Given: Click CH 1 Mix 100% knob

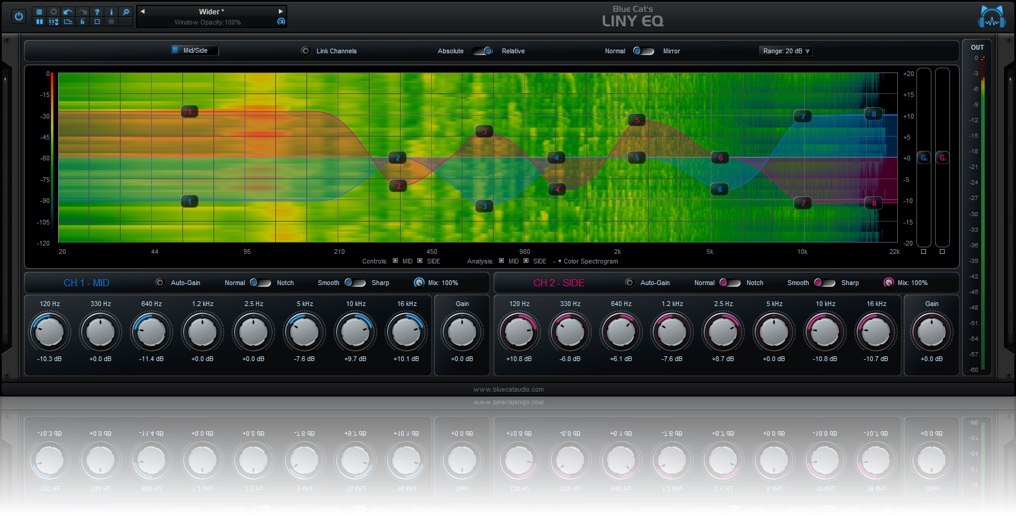Looking at the screenshot, I should pyautogui.click(x=419, y=283).
